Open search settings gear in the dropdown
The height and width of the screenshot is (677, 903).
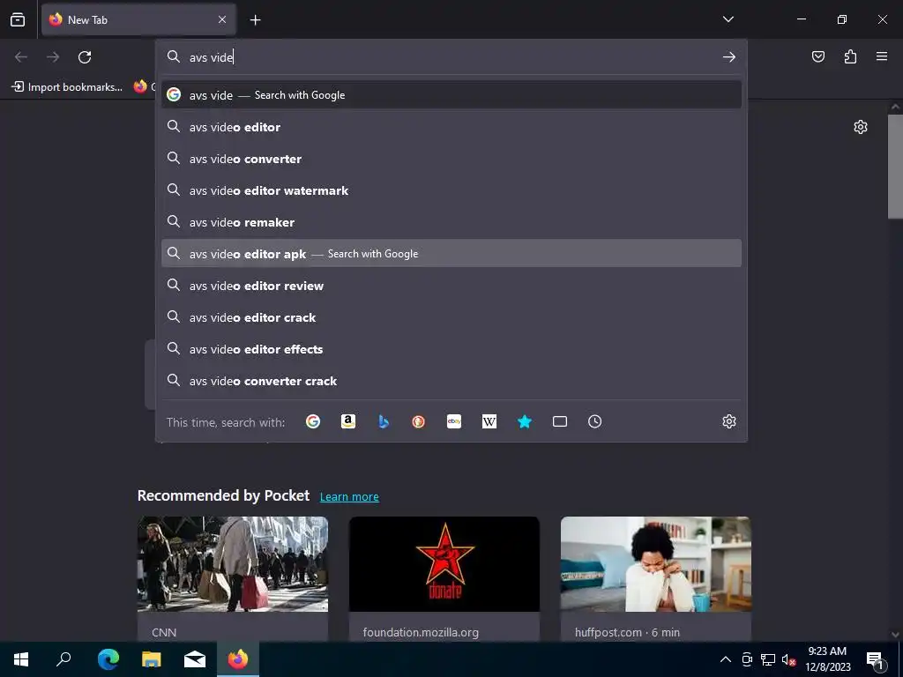729,421
